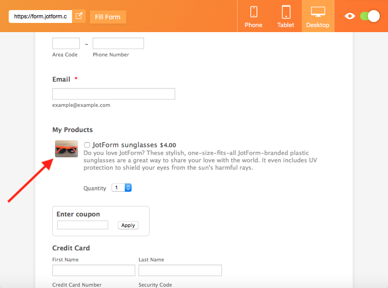Viewport: 388px width, 288px height.
Task: Open form link in new tab icon
Action: coord(79,16)
